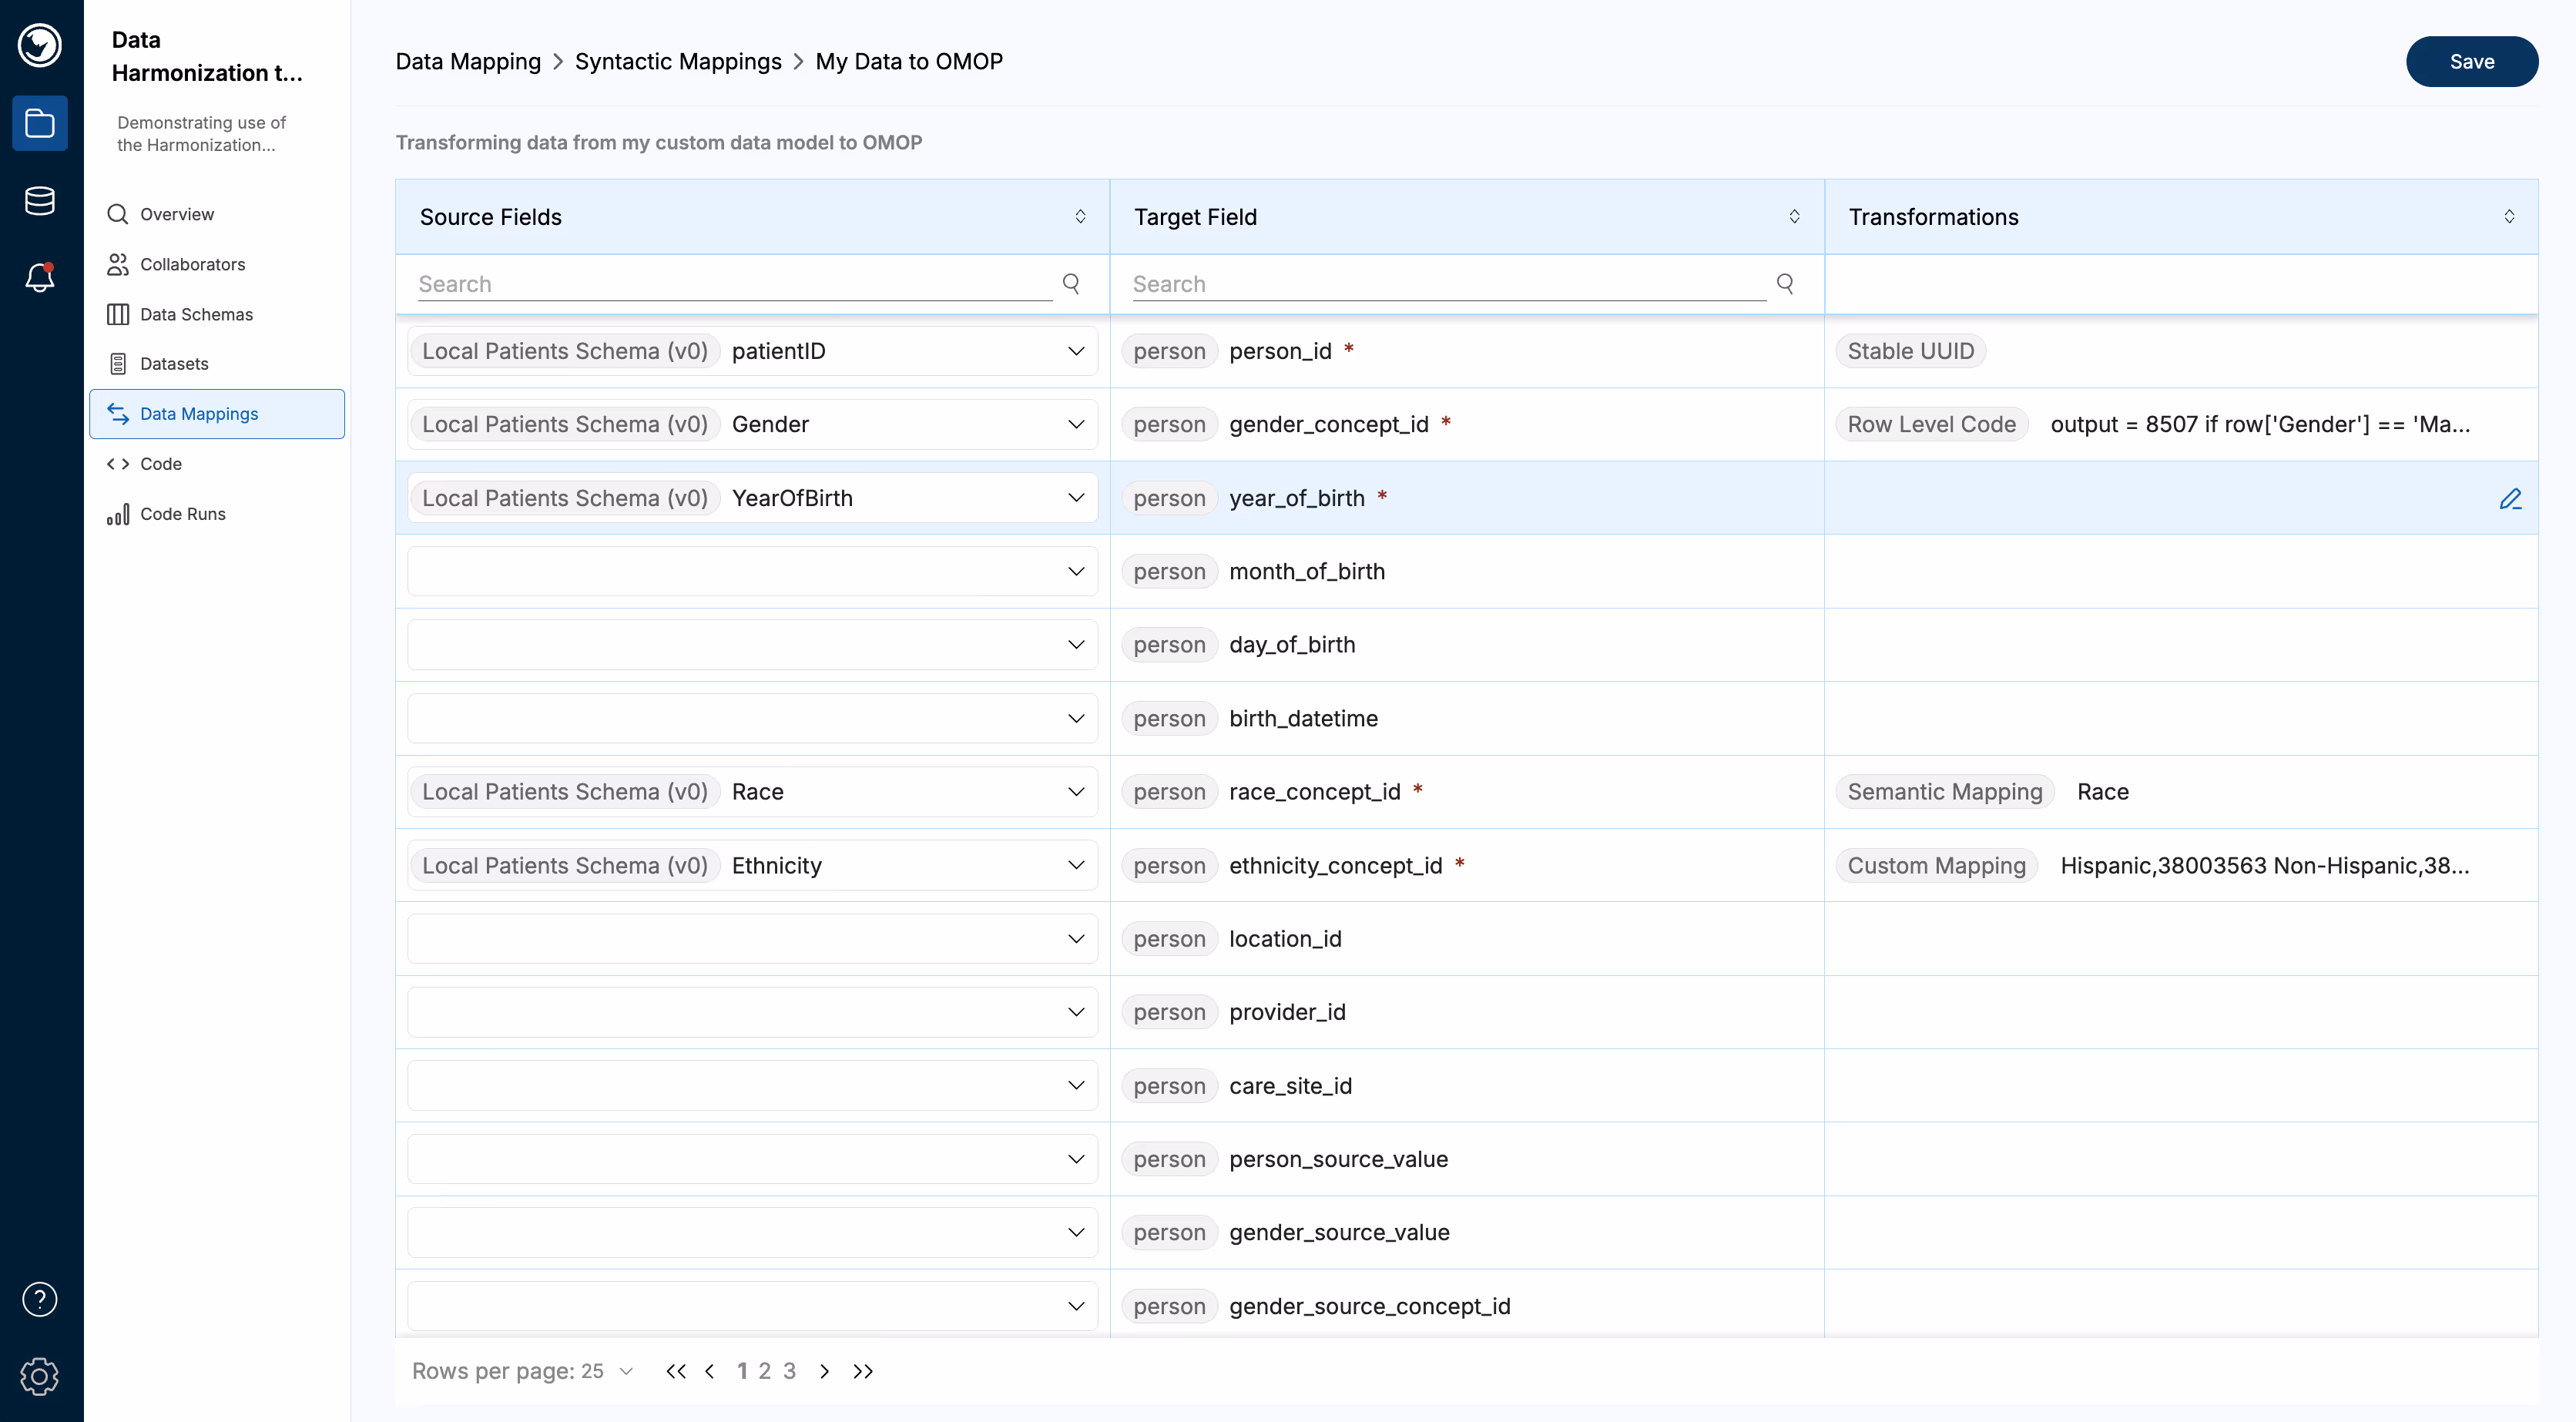Open source dropdown for care_site_id row
This screenshot has height=1422, width=2576.
[752, 1086]
